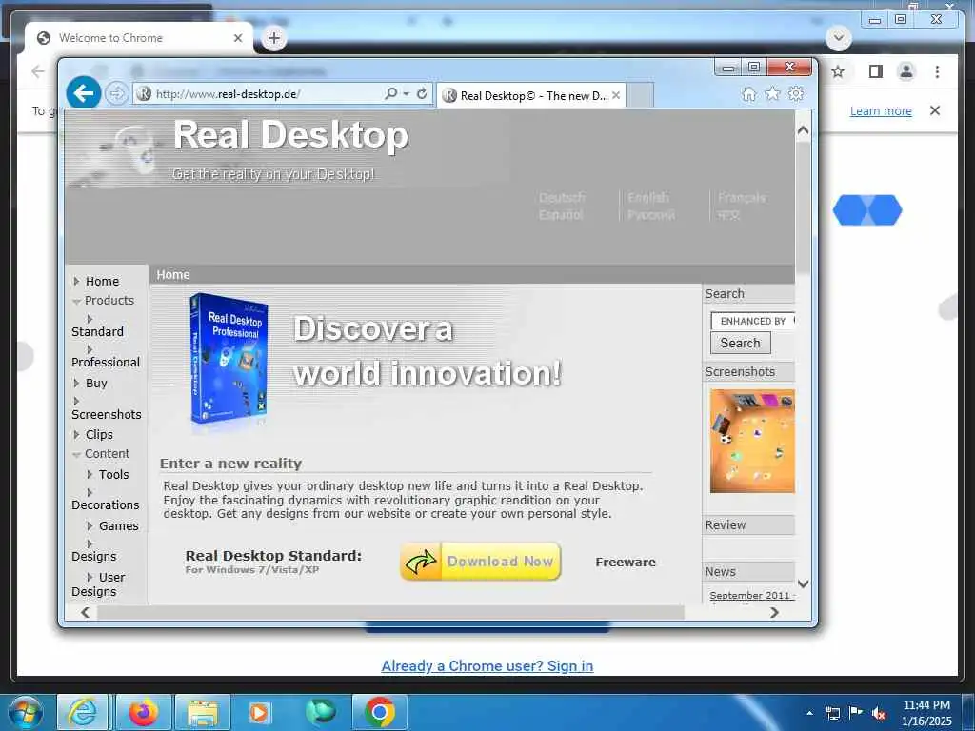This screenshot has height=731, width=975.
Task: Open the Chrome tab search dropdown
Action: tap(838, 38)
